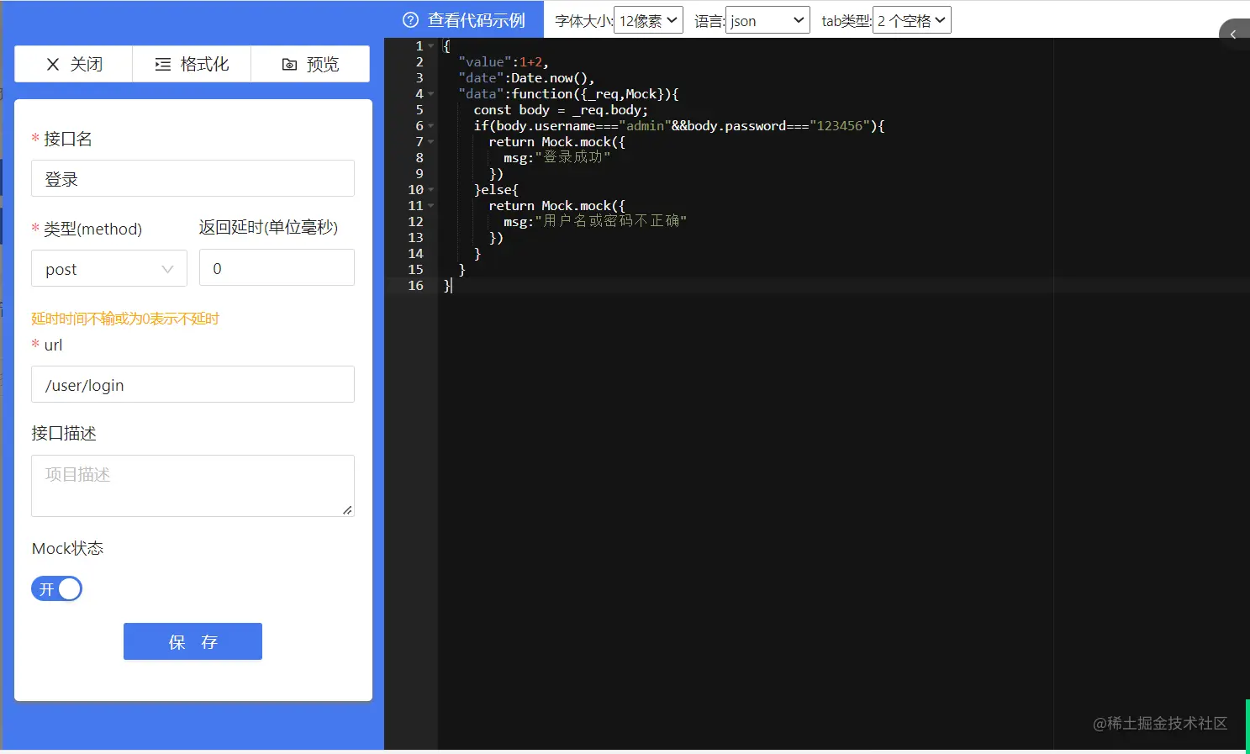The height and width of the screenshot is (754, 1250).
Task: Open the 语言 json language dropdown
Action: point(767,20)
